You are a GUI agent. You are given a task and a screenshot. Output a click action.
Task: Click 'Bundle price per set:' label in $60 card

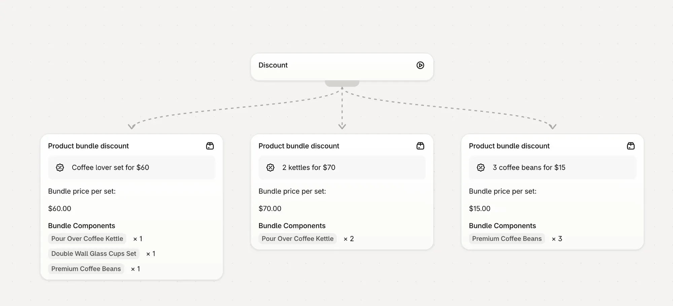tap(82, 191)
